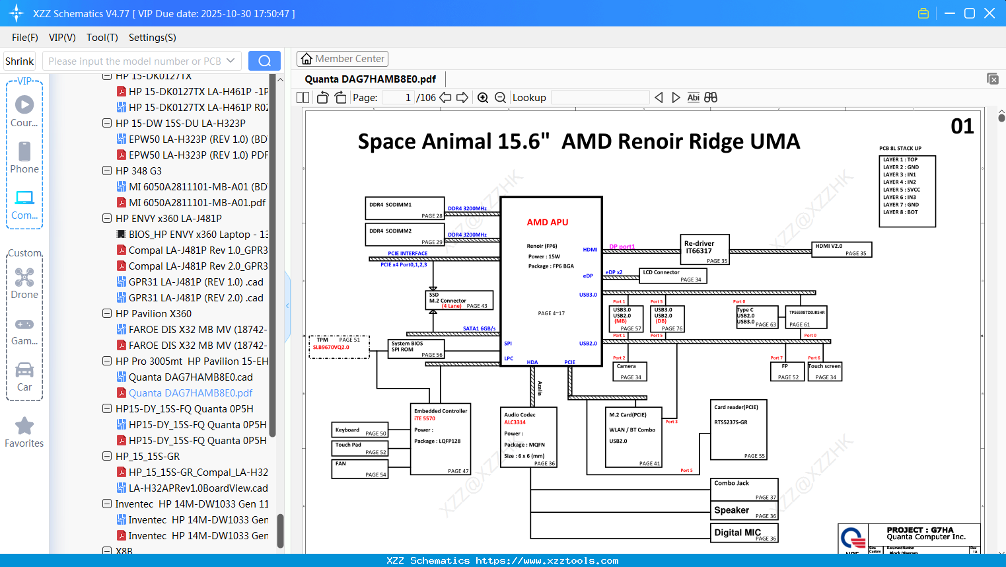Viewport: 1006px width, 567px height.
Task: Open Favorites
Action: click(24, 433)
